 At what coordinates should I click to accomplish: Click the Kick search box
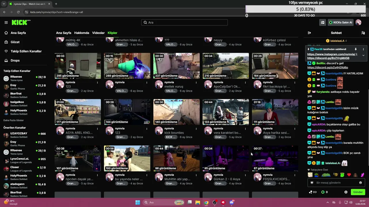pyautogui.click(x=184, y=22)
